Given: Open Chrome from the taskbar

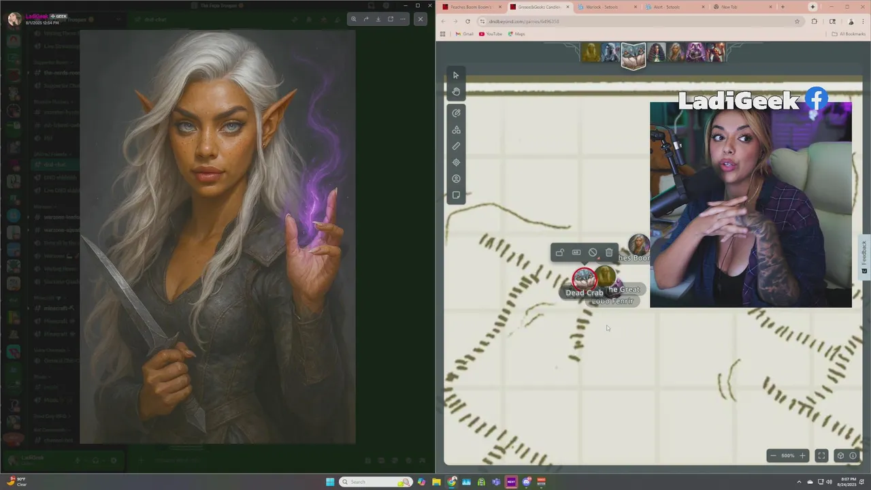Looking at the screenshot, I should pos(451,482).
